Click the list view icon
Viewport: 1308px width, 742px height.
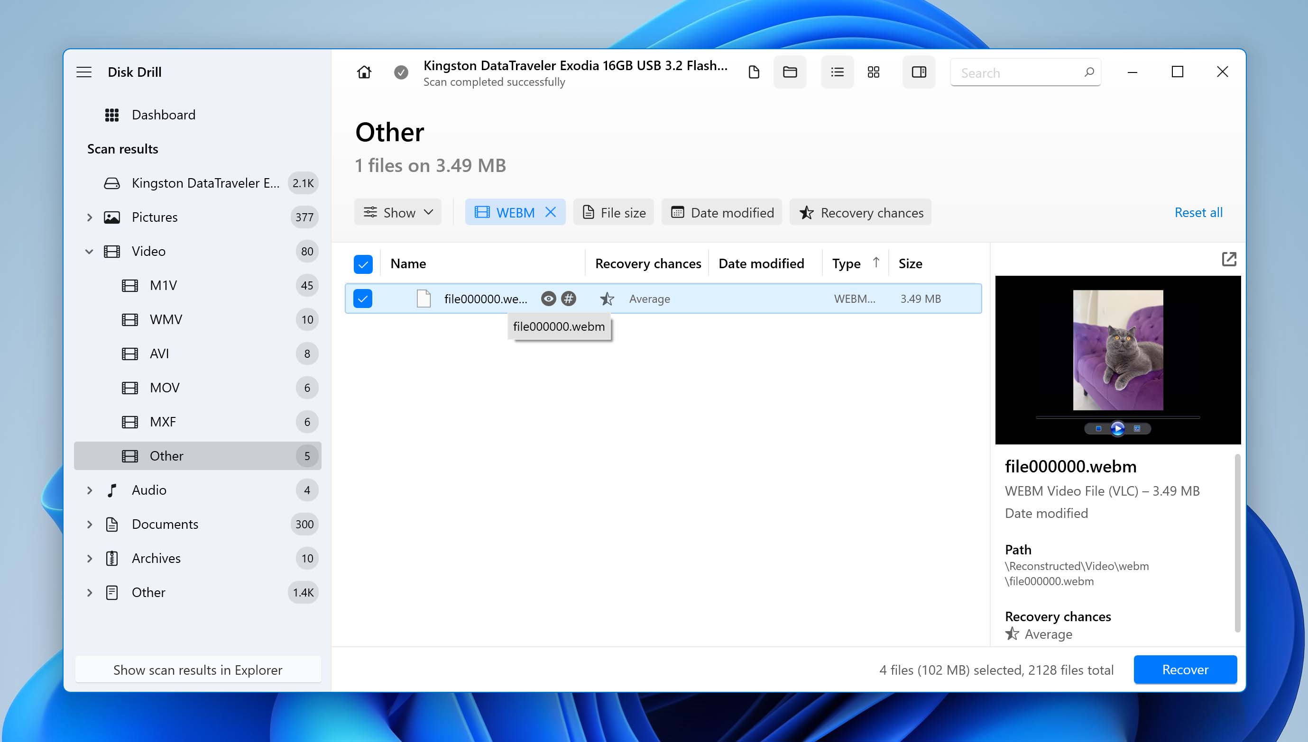[836, 72]
